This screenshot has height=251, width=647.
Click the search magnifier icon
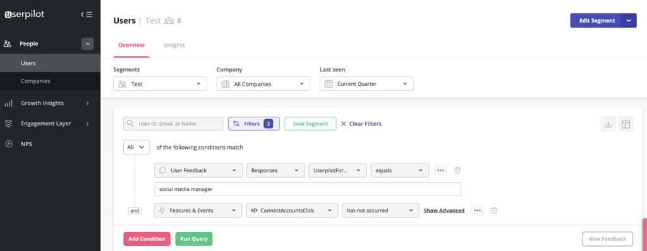click(x=130, y=124)
